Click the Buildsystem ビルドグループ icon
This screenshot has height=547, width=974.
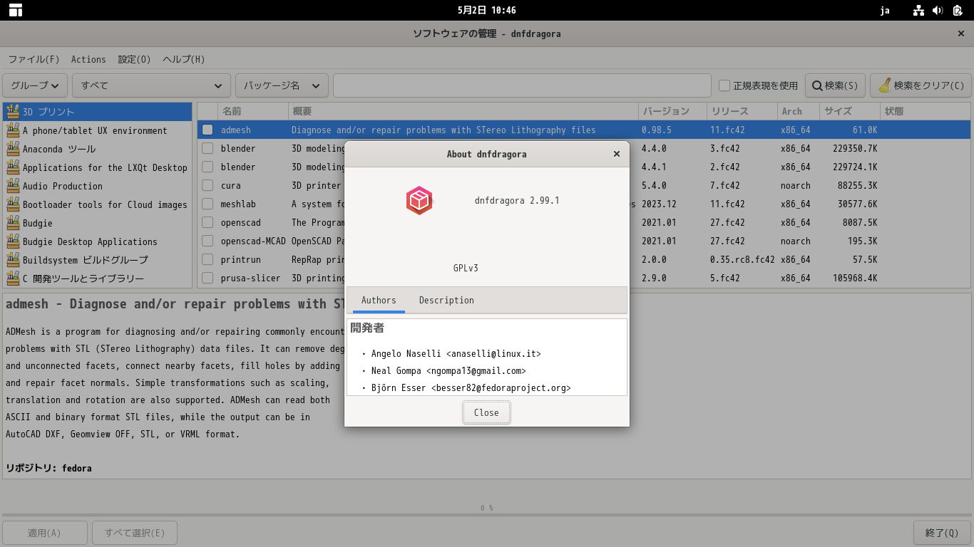pos(12,259)
